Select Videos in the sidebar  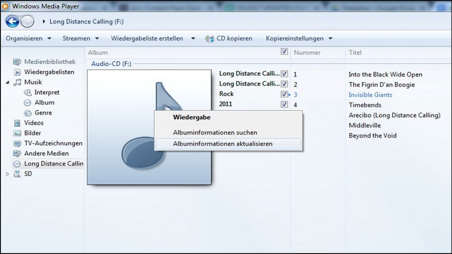pyautogui.click(x=34, y=123)
